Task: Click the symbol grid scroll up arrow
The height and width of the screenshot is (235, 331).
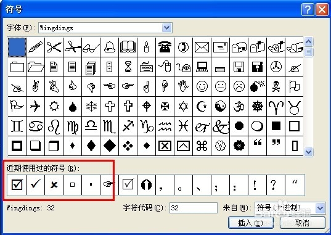Action: coord(309,41)
